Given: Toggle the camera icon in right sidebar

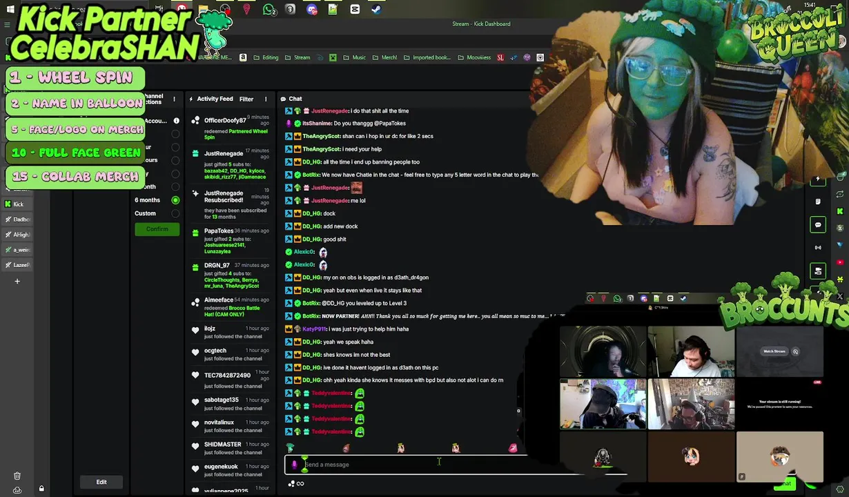Looking at the screenshot, I should (818, 271).
